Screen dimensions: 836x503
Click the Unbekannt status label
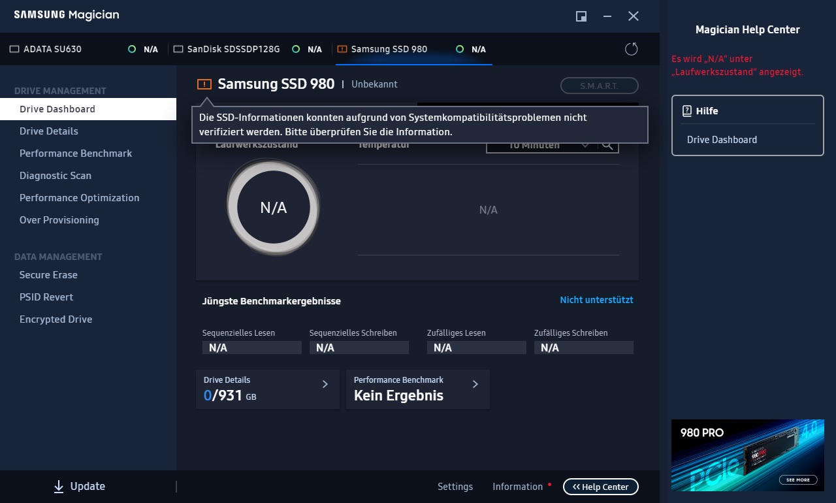374,84
